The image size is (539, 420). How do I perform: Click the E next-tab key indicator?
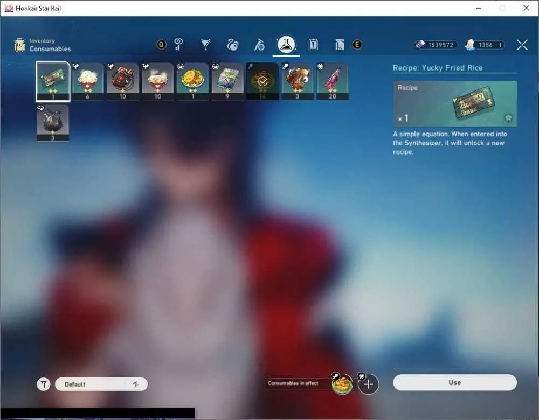tap(357, 45)
